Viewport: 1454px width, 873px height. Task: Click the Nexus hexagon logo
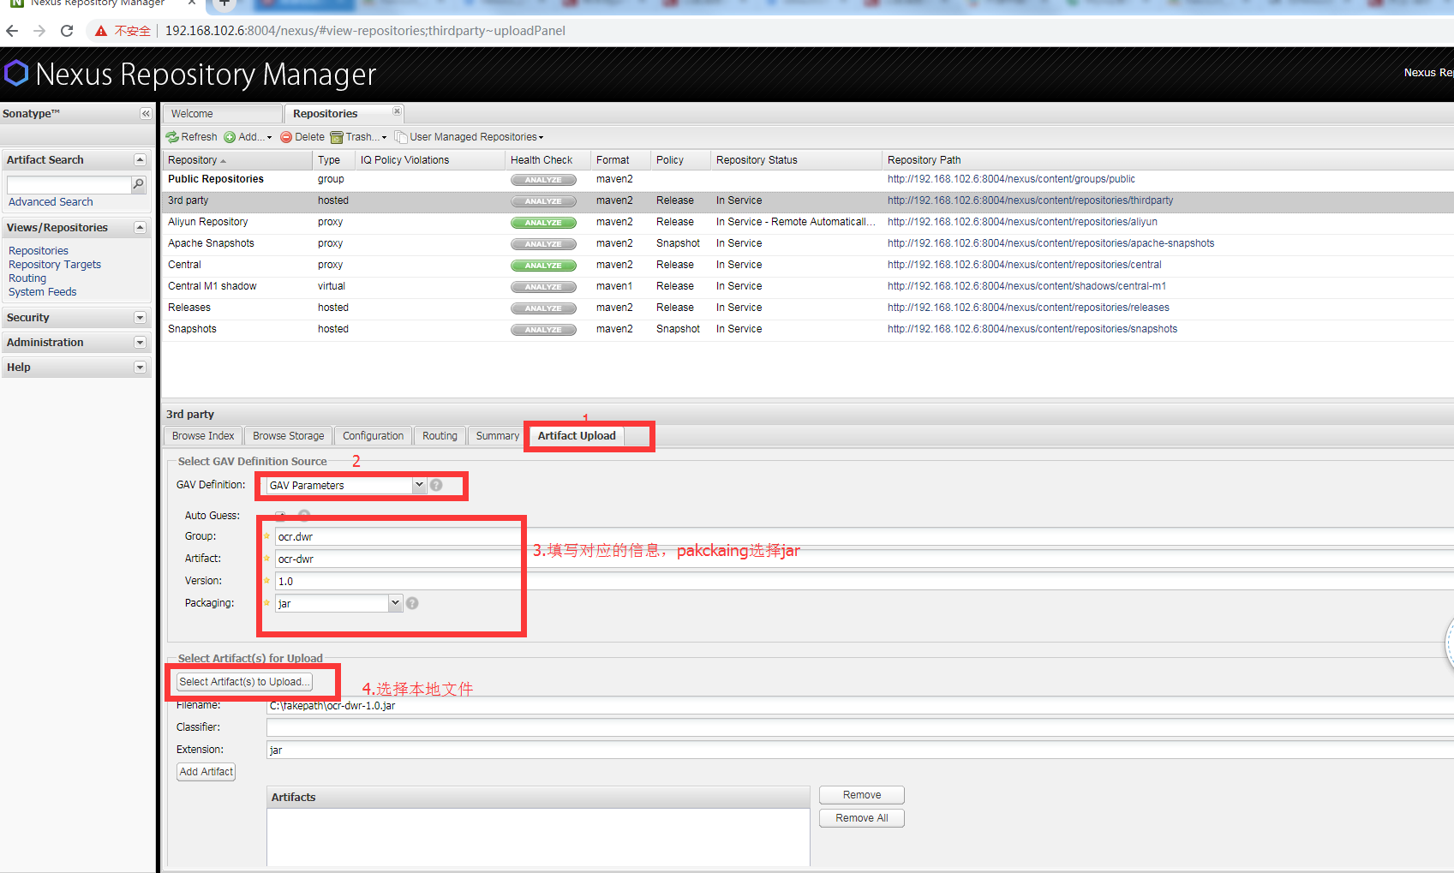pos(16,73)
